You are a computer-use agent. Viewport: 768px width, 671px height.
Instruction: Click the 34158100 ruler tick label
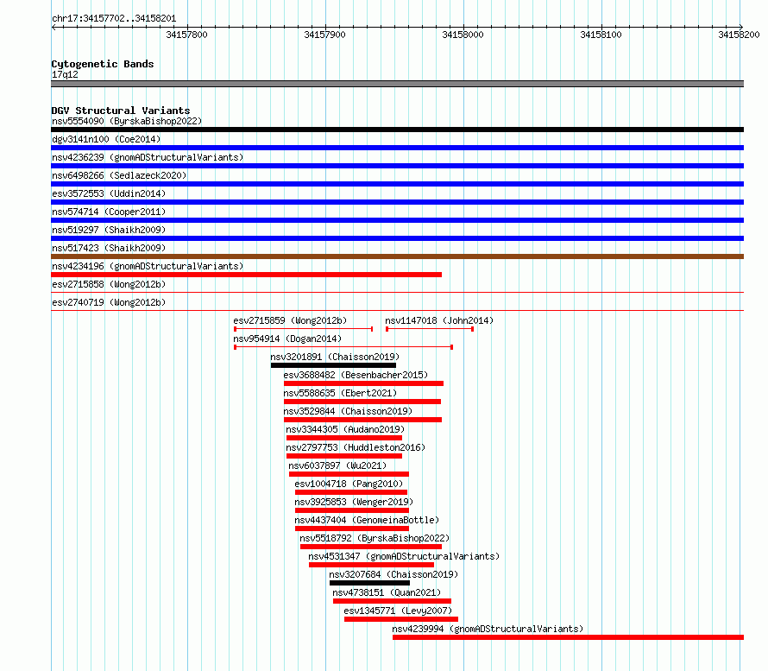(x=601, y=35)
